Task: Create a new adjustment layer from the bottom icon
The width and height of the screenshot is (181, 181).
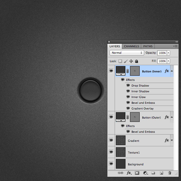Action: pyautogui.click(x=145, y=173)
